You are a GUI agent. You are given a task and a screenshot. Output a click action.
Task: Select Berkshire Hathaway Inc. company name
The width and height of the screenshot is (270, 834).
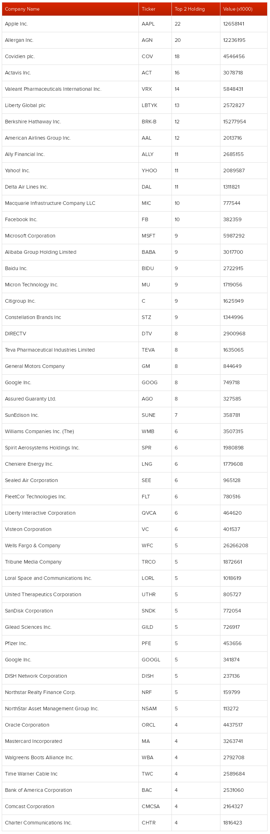(33, 122)
